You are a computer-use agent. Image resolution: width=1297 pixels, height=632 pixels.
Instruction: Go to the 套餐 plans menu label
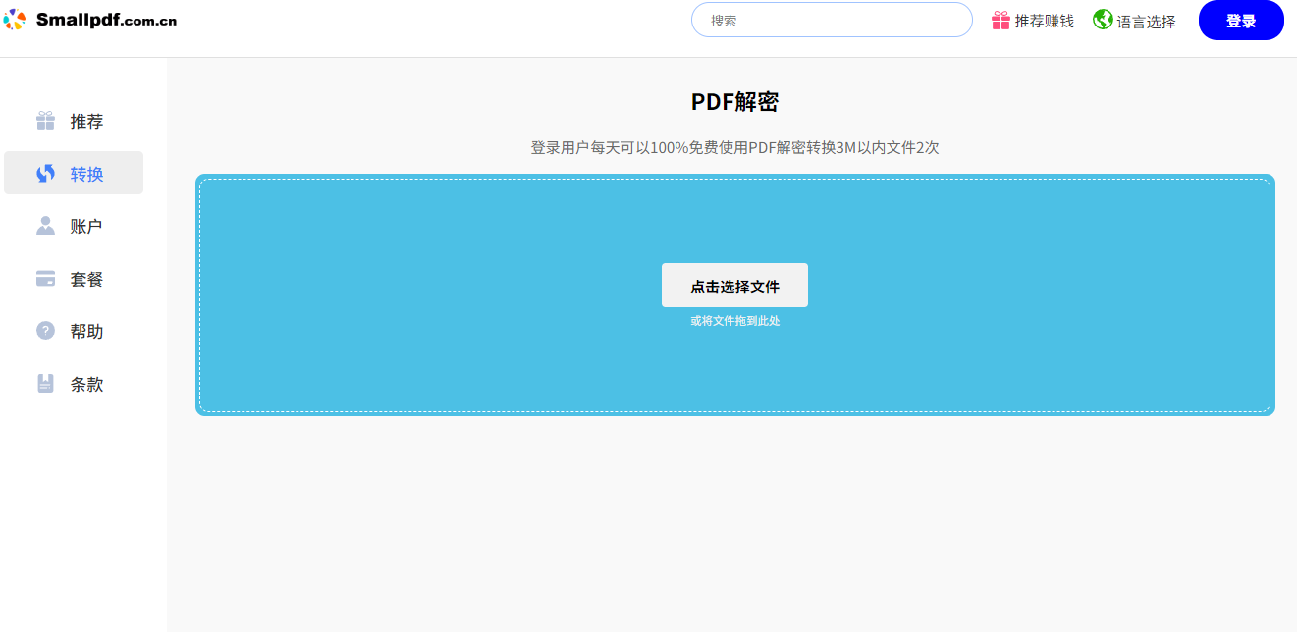pos(86,279)
